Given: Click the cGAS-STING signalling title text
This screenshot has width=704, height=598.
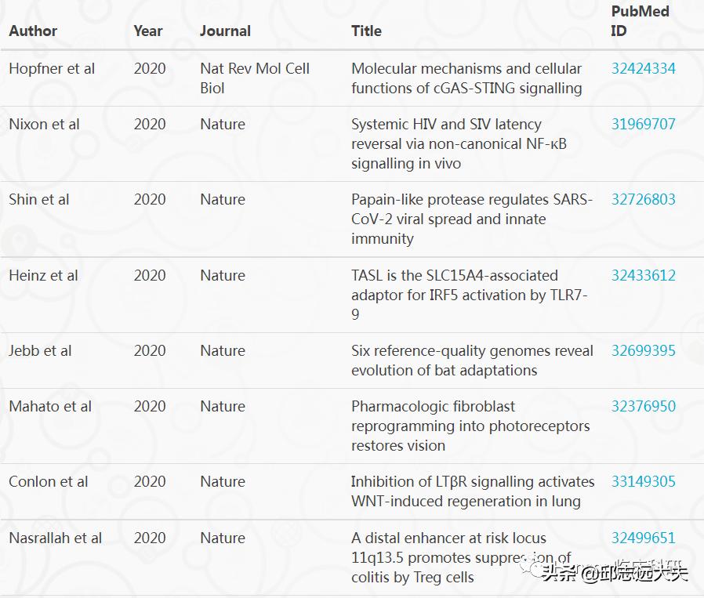Looking at the screenshot, I should [x=466, y=78].
